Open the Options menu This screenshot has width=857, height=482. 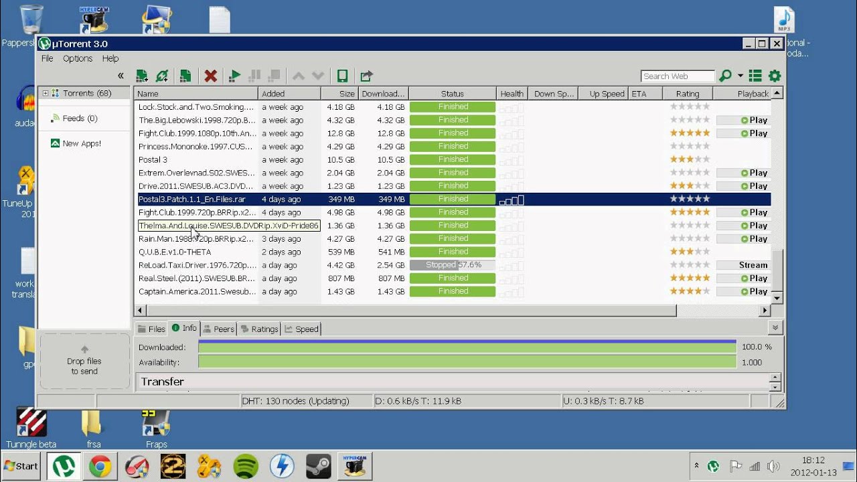point(78,58)
